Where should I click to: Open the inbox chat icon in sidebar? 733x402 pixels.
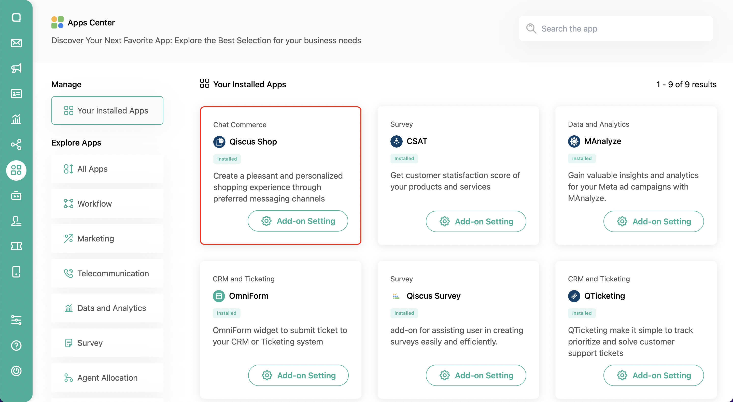(16, 18)
